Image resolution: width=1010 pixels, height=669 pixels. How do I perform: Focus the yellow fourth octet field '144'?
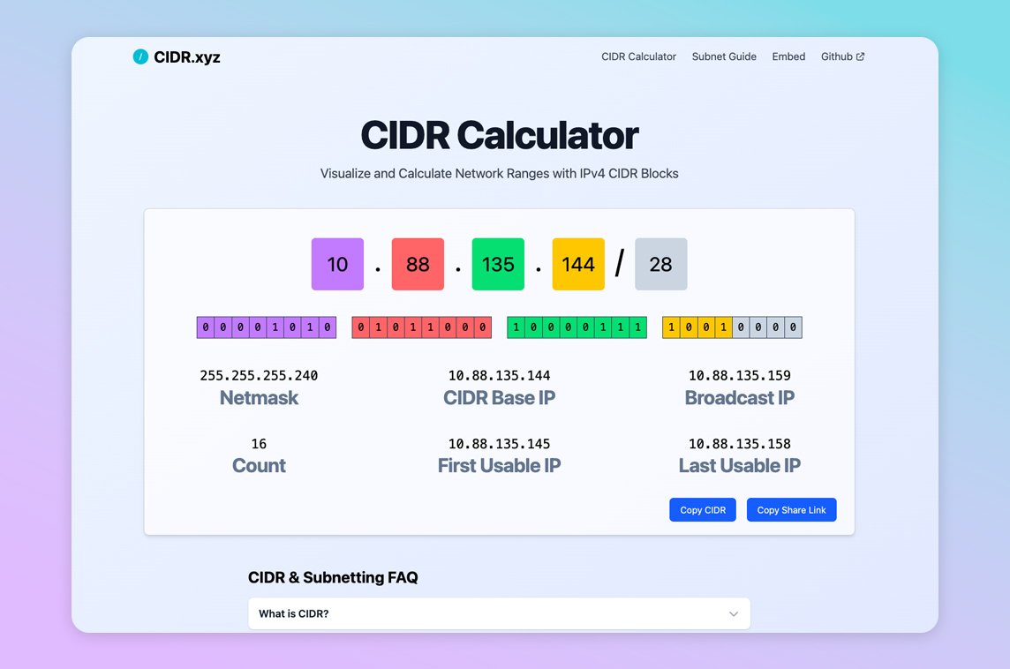coord(578,264)
